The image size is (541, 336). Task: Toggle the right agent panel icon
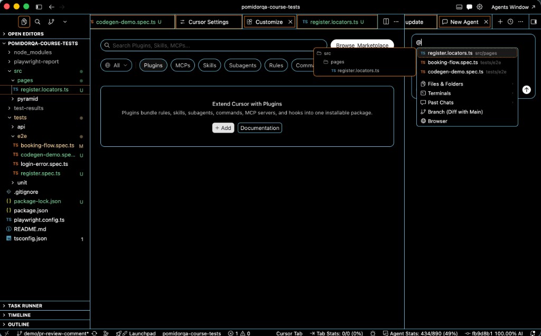click(534, 22)
